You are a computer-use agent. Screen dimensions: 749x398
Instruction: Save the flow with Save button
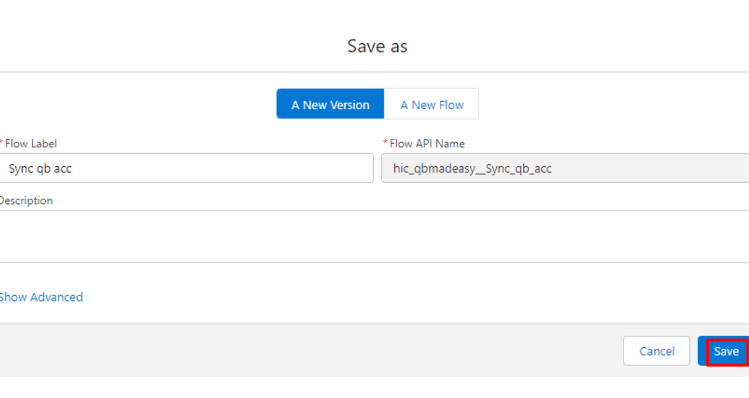click(x=726, y=351)
